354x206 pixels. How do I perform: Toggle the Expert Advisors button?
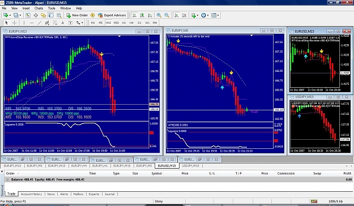(x=112, y=15)
